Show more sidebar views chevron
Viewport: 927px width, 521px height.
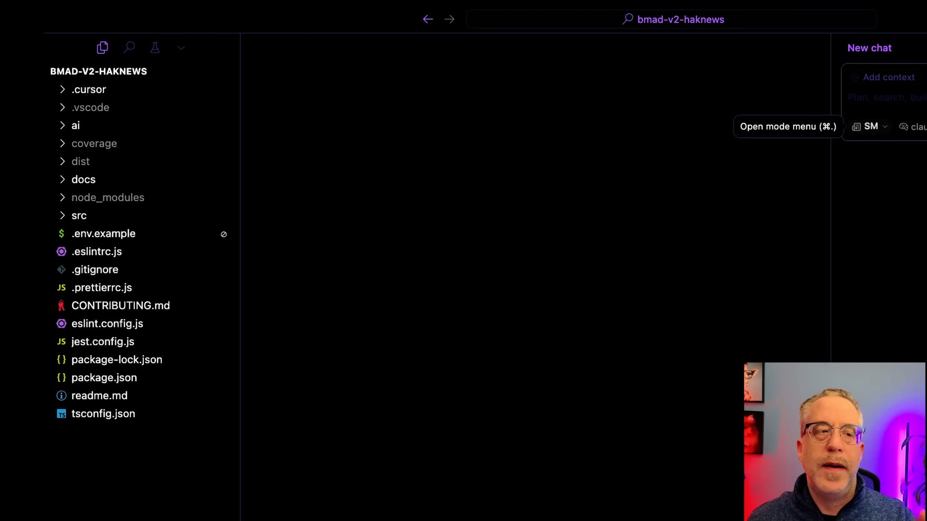(x=181, y=48)
